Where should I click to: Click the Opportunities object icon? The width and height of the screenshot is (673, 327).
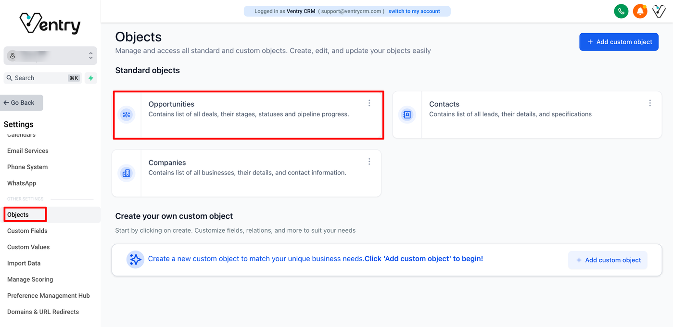[127, 114]
